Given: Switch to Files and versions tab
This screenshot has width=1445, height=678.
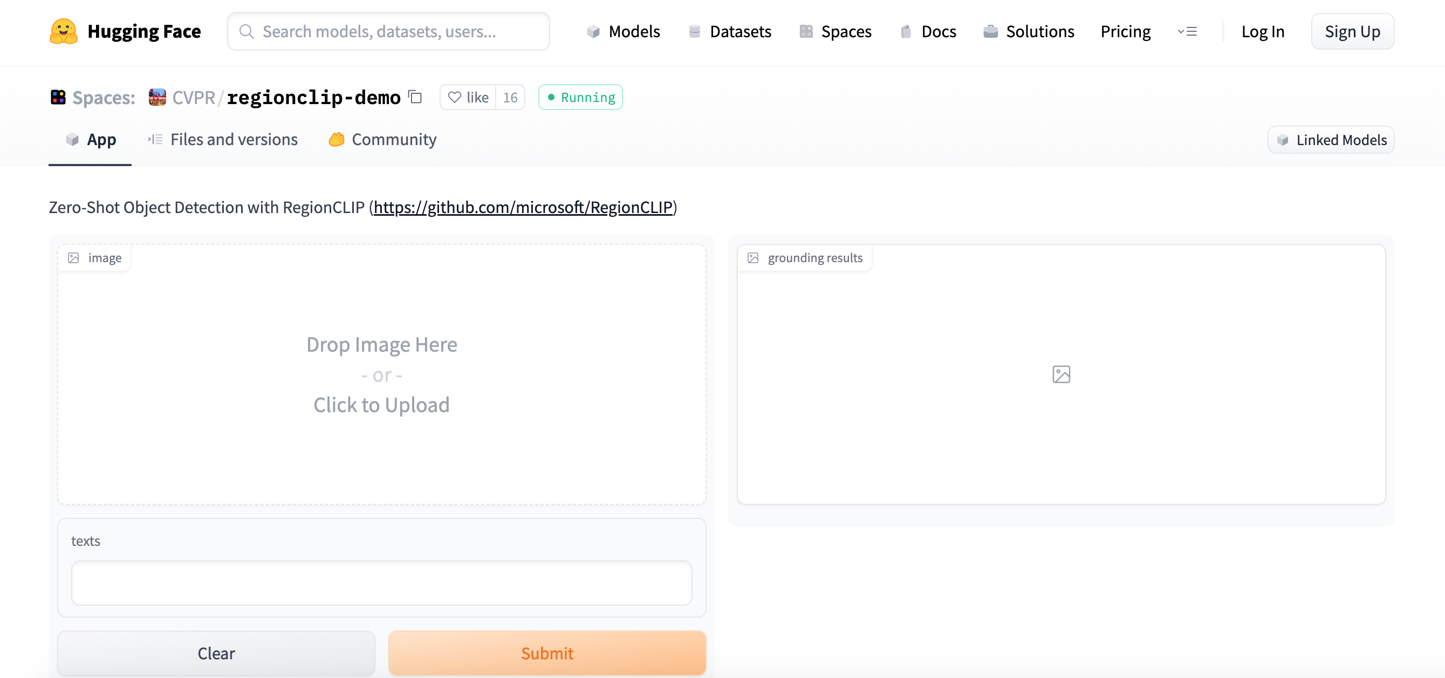Looking at the screenshot, I should [x=223, y=140].
